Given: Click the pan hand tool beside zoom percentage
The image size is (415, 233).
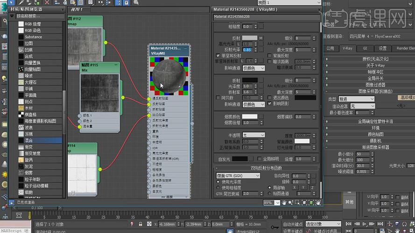Looking at the screenshot, I should coord(283,203).
